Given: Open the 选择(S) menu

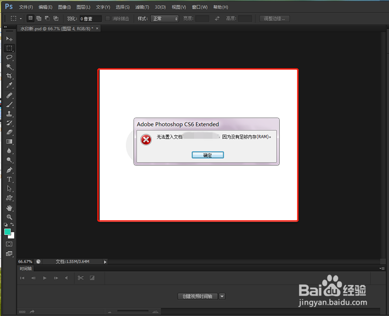Looking at the screenshot, I should pos(123,7).
